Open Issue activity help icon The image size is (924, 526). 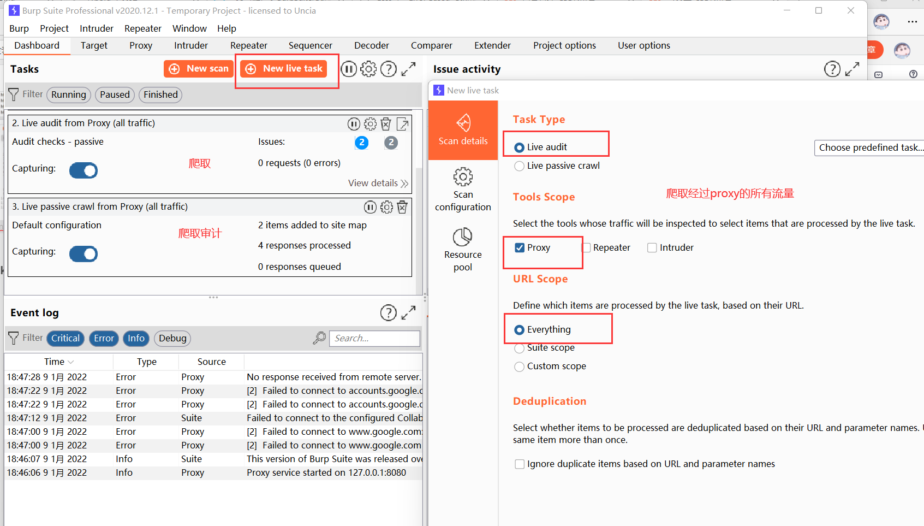coord(832,69)
